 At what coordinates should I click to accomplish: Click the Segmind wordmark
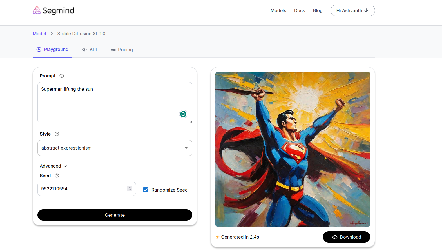pos(58,11)
